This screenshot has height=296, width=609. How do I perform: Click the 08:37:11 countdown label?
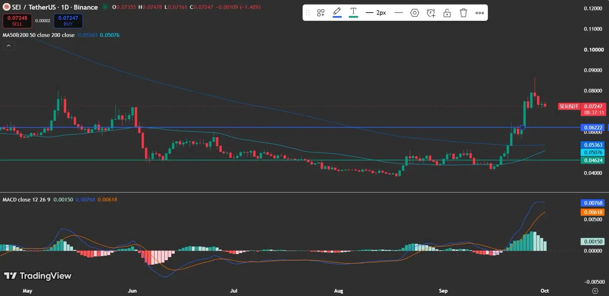pos(594,113)
